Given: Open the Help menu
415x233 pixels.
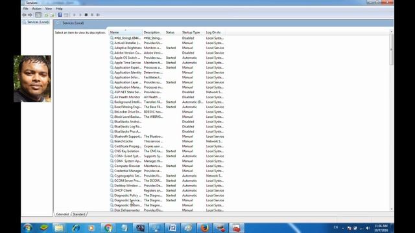Looking at the screenshot, I should click(x=59, y=8).
